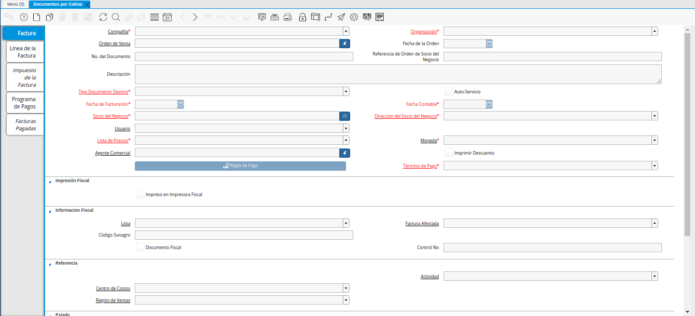Click the gear process icon in toolbar
This screenshot has height=316, width=695.
click(x=354, y=17)
